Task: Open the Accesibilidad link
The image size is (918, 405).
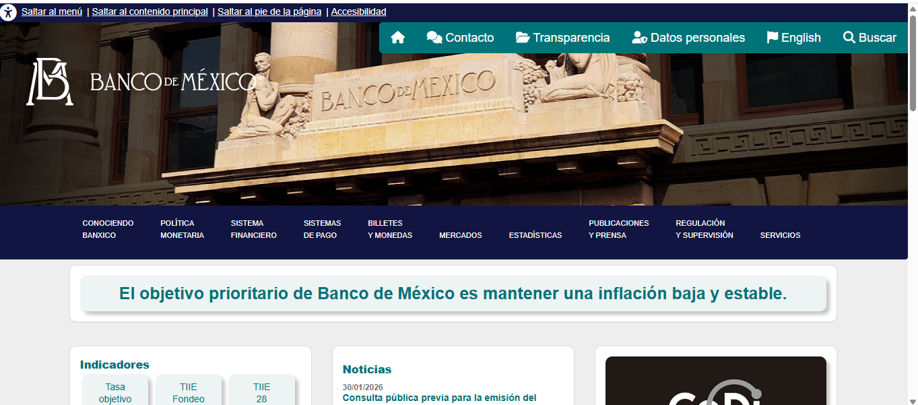Action: click(359, 12)
